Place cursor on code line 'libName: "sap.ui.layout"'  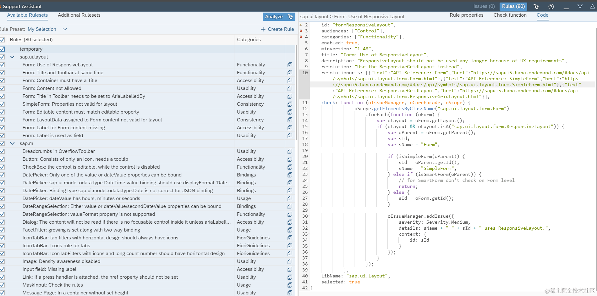click(355, 276)
